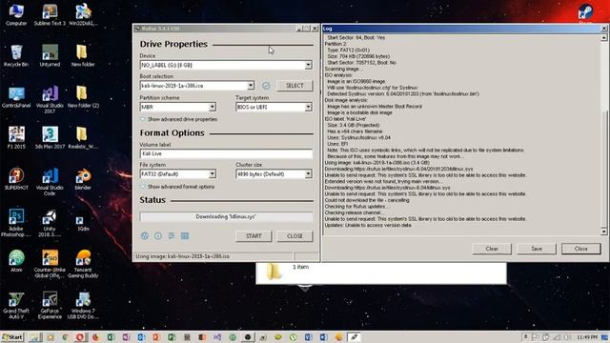Click the SELECT button for ISO

(x=295, y=86)
